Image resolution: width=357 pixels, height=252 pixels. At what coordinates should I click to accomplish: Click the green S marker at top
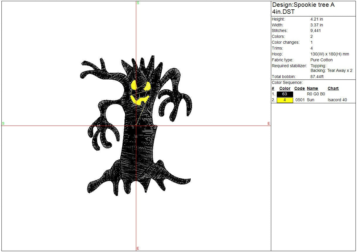(138, 3)
